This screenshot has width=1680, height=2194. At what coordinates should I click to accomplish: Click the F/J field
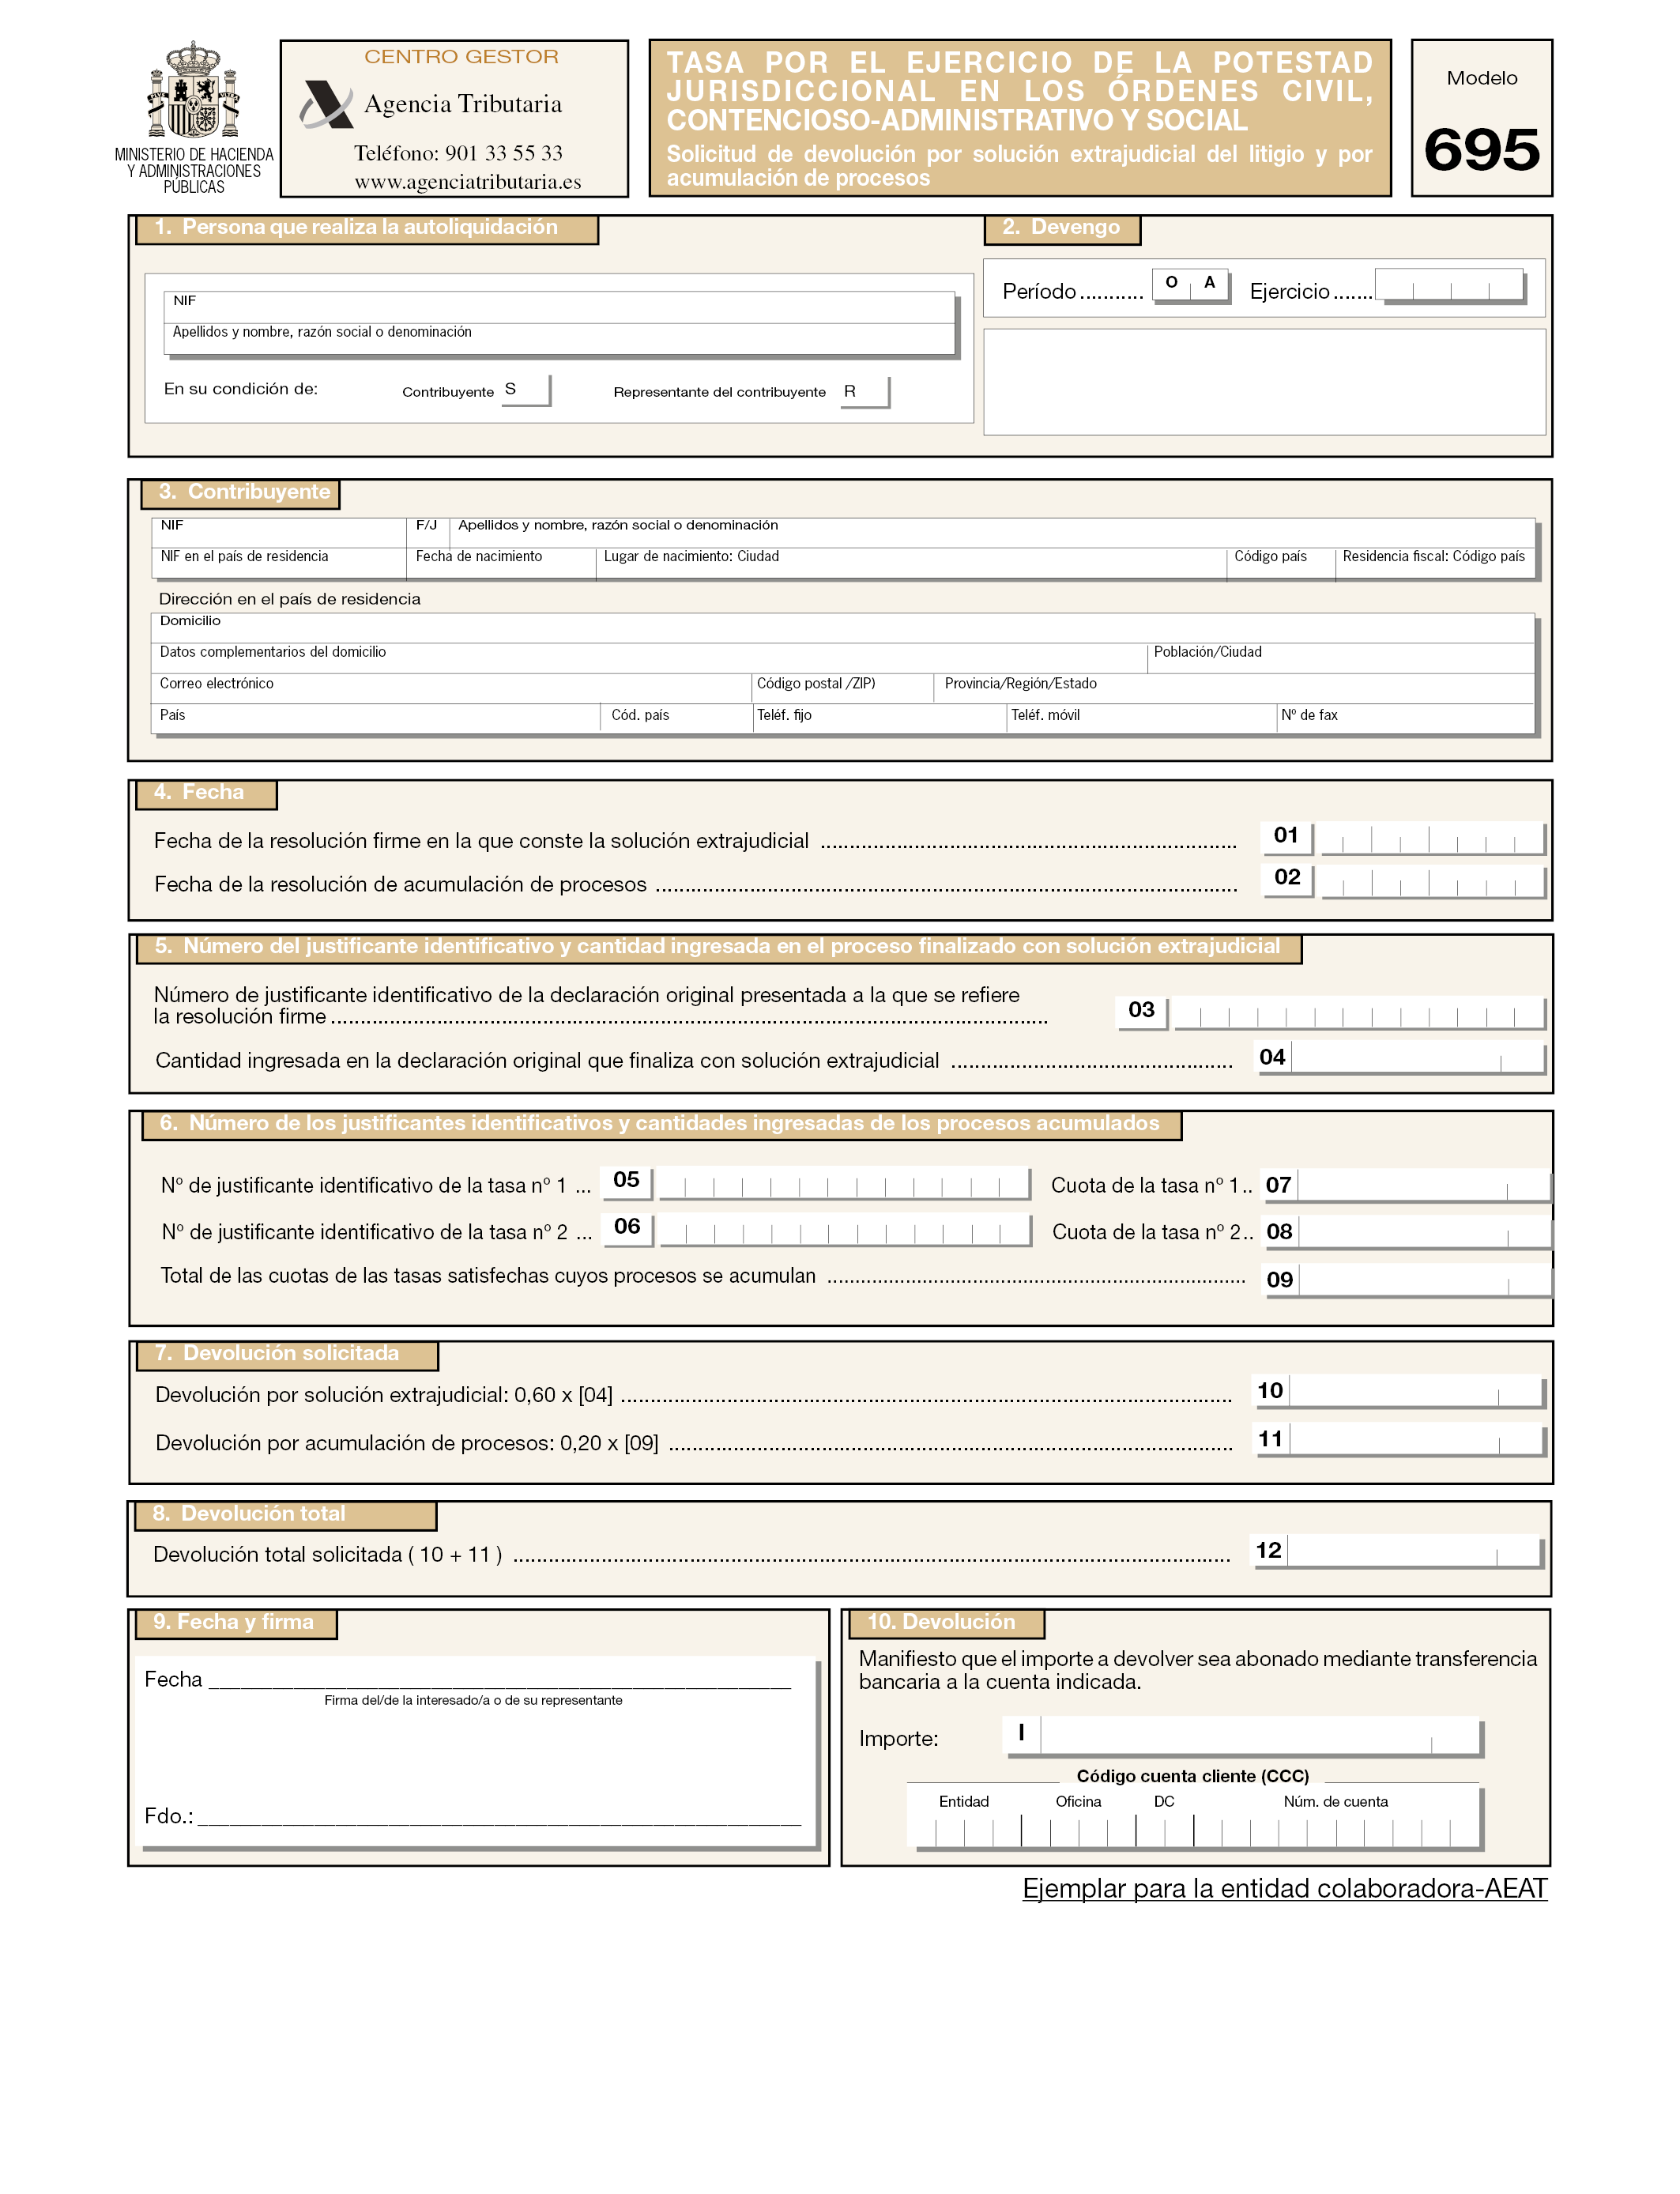[x=428, y=532]
